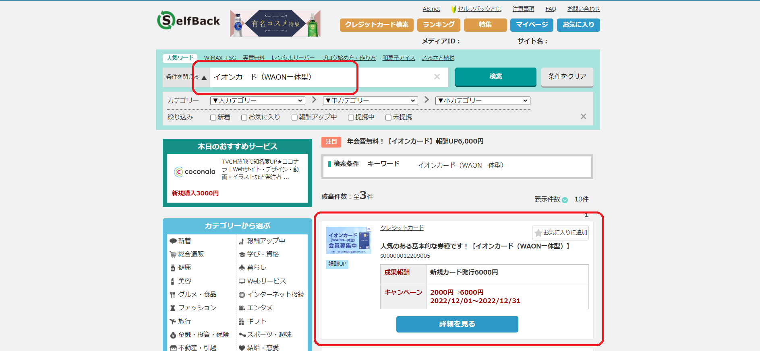Go to マイページ
Screen dimensions: 760x351
pos(532,25)
